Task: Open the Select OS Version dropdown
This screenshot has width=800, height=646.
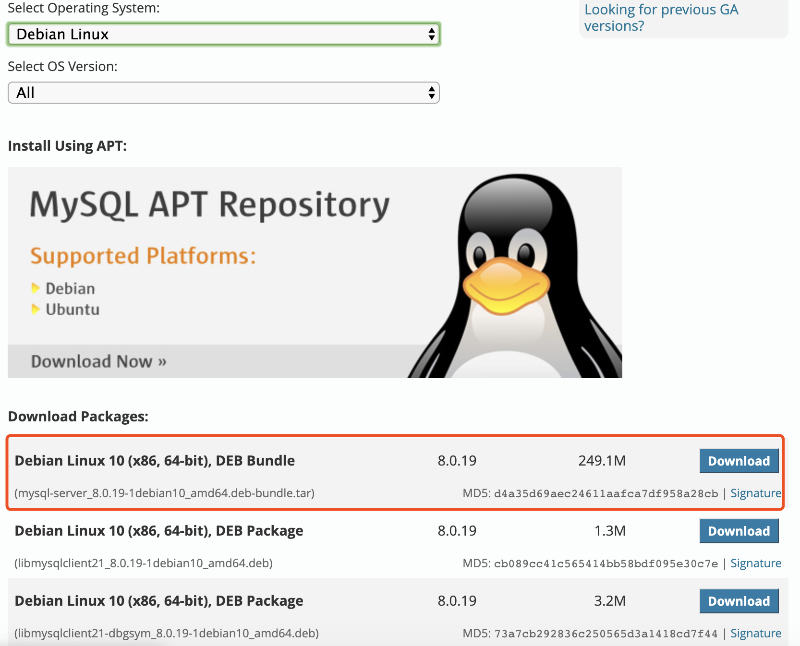Action: 224,93
